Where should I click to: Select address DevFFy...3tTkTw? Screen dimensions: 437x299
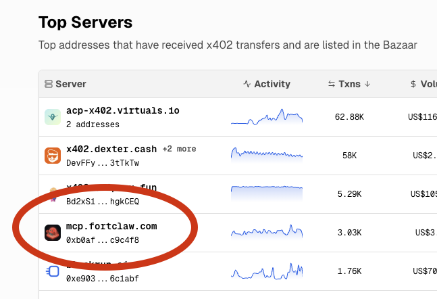(103, 163)
